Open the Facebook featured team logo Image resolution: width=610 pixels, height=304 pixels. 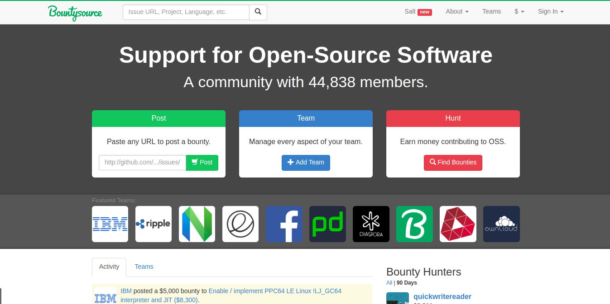(x=284, y=224)
